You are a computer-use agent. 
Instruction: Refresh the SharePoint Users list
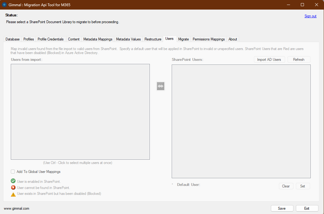pos(299,59)
